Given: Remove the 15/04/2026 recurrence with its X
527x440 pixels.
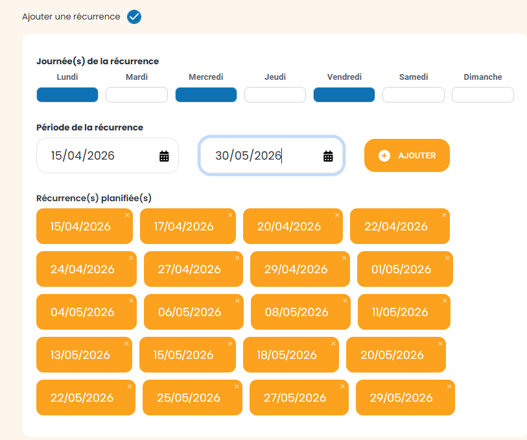Looking at the screenshot, I should (127, 215).
